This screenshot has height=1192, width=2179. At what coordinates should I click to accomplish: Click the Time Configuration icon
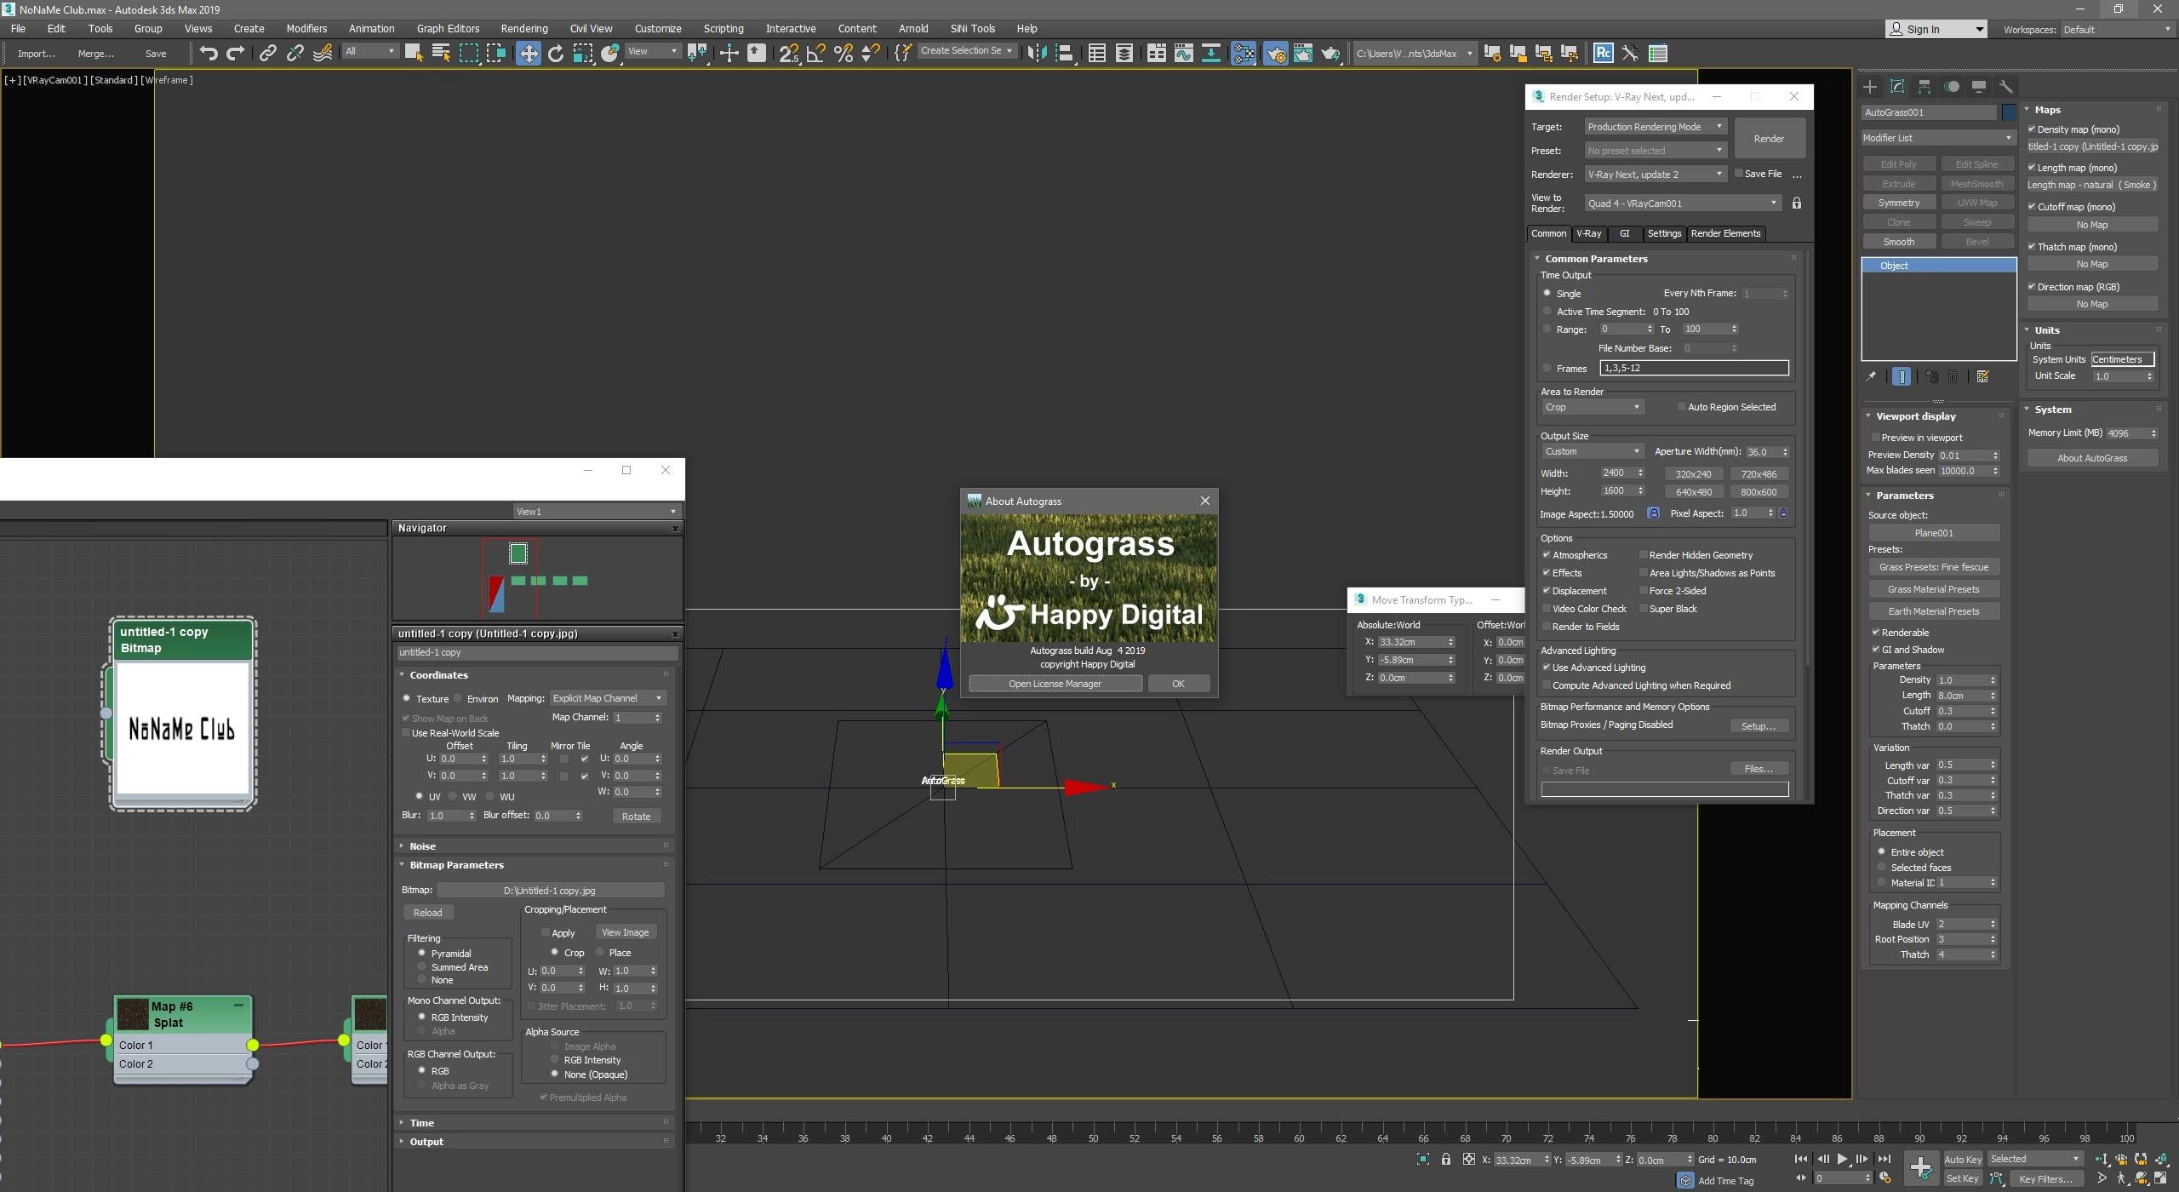(1885, 1178)
